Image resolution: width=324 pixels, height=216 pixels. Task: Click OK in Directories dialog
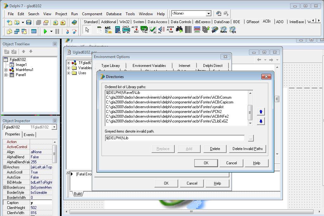[x=206, y=163]
